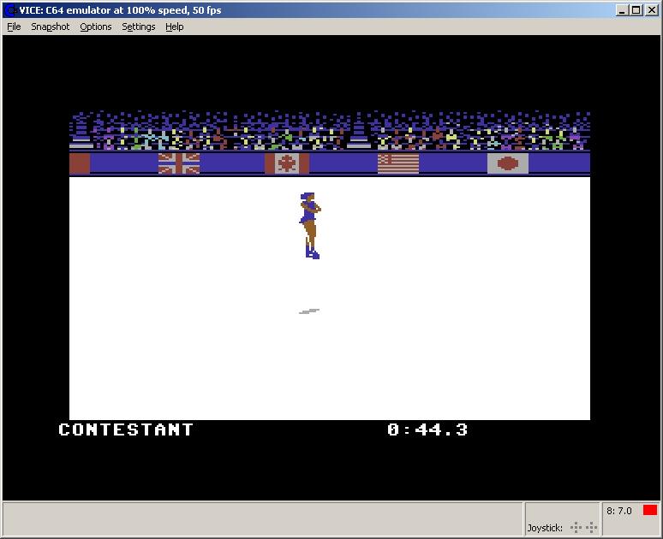Open the Options menu
The width and height of the screenshot is (663, 539).
[x=96, y=27]
